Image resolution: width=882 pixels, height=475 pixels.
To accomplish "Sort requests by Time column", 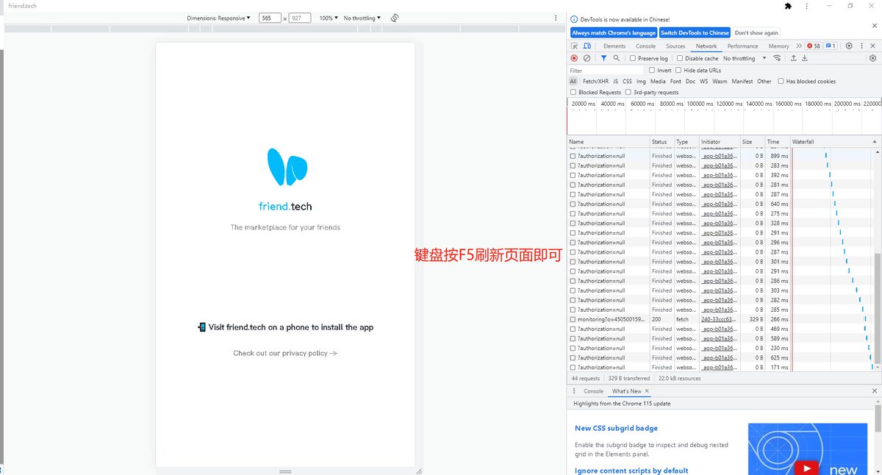I will point(776,141).
